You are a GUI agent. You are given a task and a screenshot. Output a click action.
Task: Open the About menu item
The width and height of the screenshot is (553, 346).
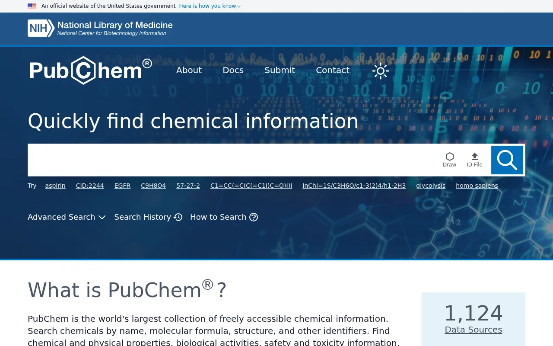pyautogui.click(x=189, y=70)
